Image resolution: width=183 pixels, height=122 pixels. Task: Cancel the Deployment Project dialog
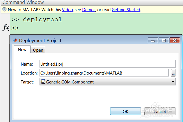(x=160, y=111)
